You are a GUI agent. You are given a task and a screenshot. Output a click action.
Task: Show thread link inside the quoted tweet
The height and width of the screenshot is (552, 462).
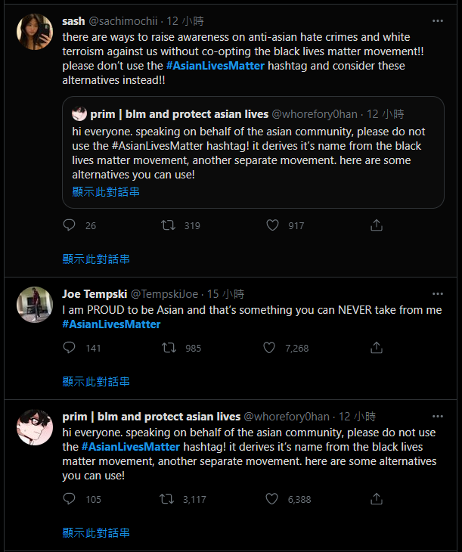coord(106,192)
